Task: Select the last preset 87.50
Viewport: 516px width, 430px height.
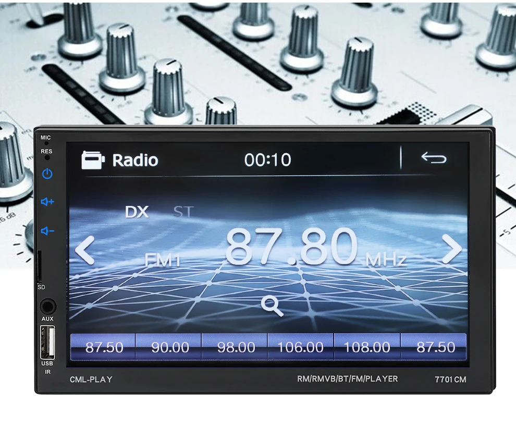Action: 434,347
